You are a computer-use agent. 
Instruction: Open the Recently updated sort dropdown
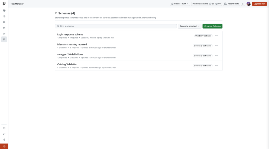pyautogui.click(x=190, y=26)
